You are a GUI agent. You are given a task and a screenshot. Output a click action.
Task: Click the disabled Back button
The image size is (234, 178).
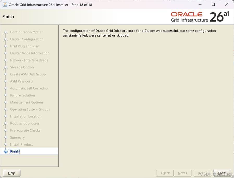pyautogui.click(x=165, y=173)
